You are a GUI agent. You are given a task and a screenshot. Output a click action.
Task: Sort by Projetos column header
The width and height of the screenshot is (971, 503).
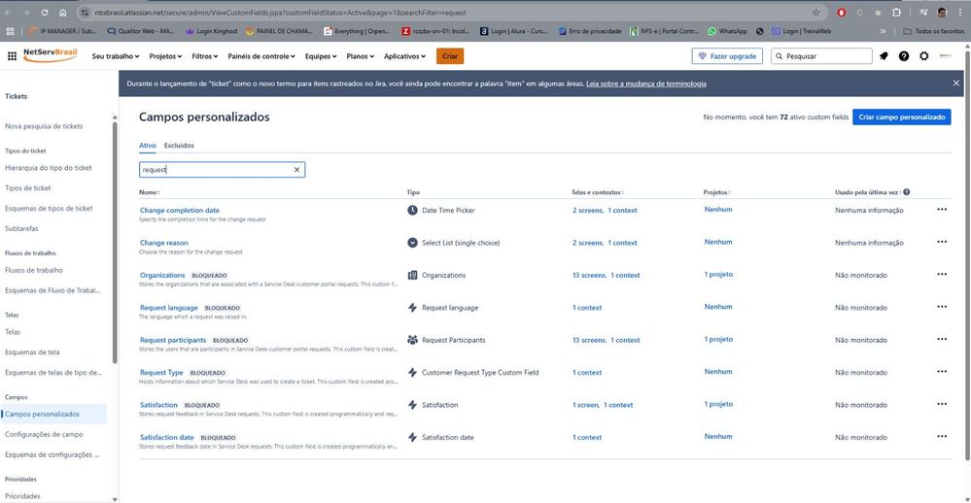tap(717, 192)
